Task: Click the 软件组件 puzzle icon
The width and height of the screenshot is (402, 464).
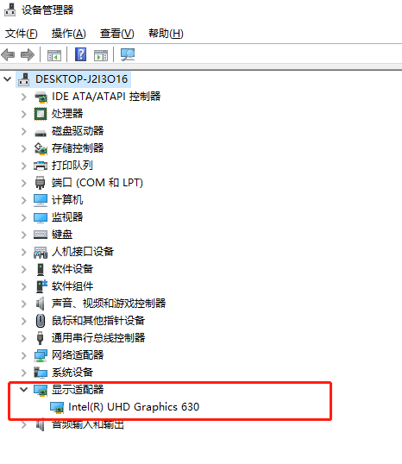Action: coord(41,286)
